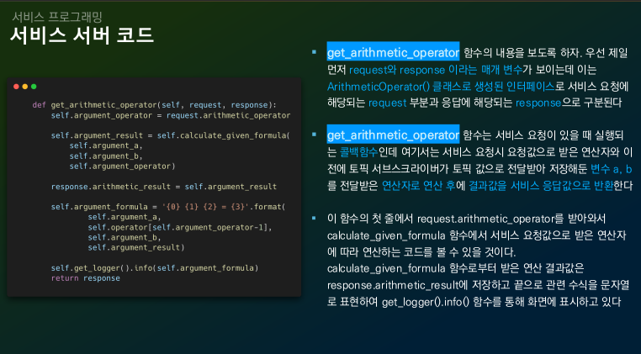Click the subtitle '서비스 프로그래밍'
The height and width of the screenshot is (354, 641).
tap(57, 17)
